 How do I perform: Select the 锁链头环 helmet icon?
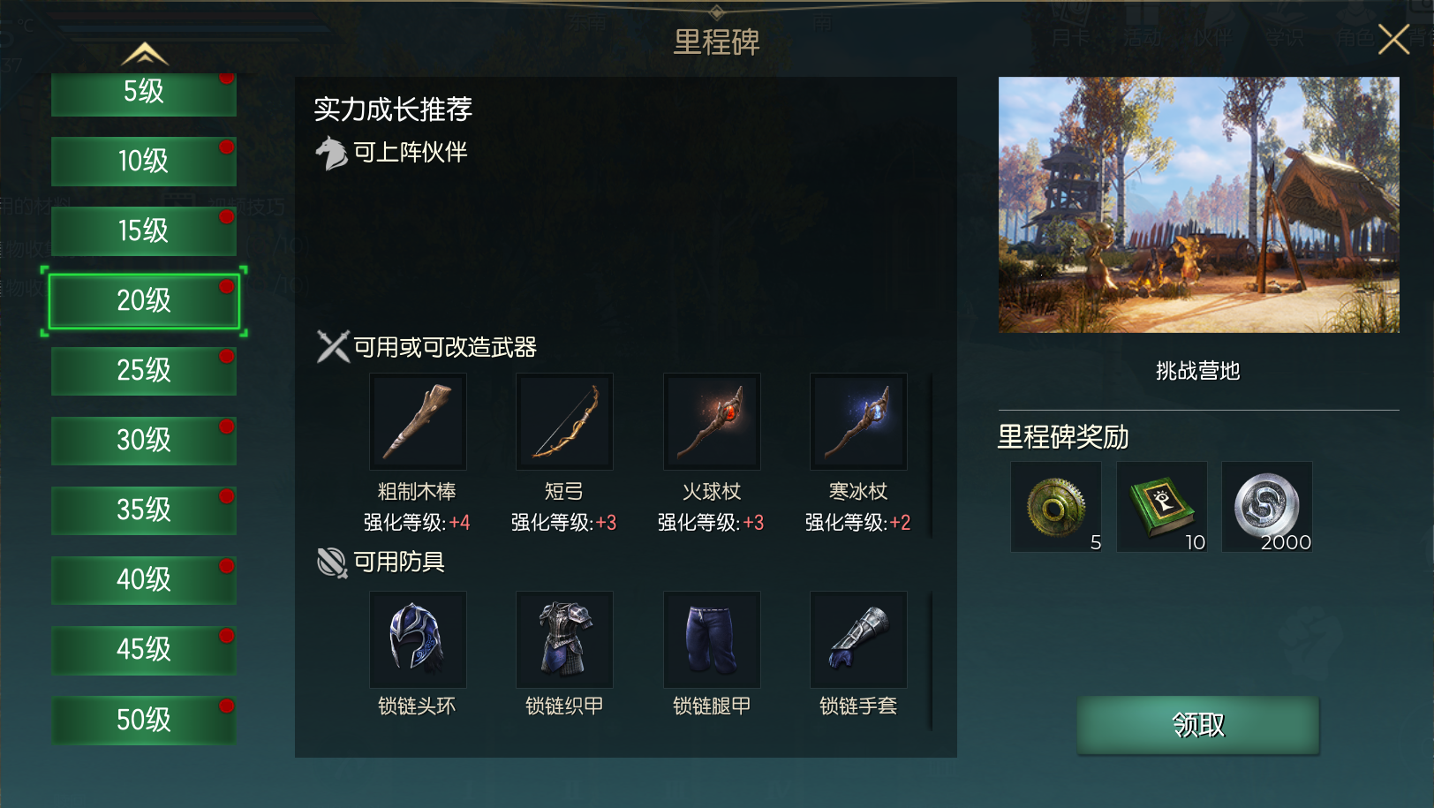click(418, 639)
